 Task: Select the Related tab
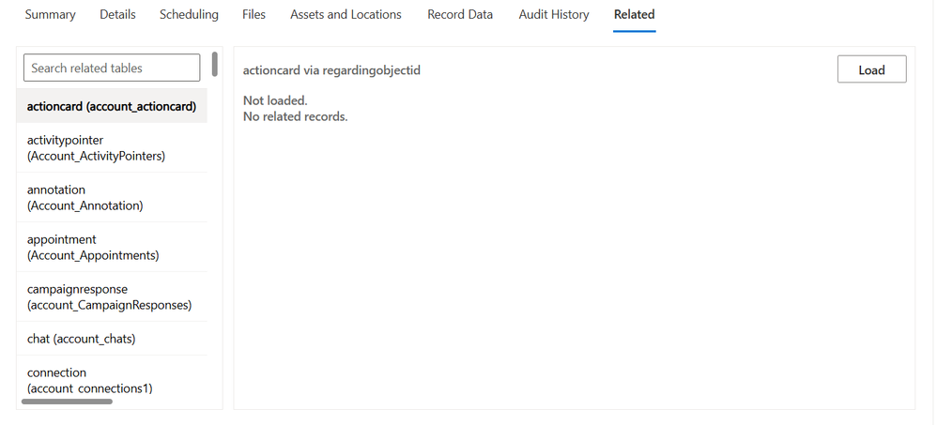pos(634,15)
